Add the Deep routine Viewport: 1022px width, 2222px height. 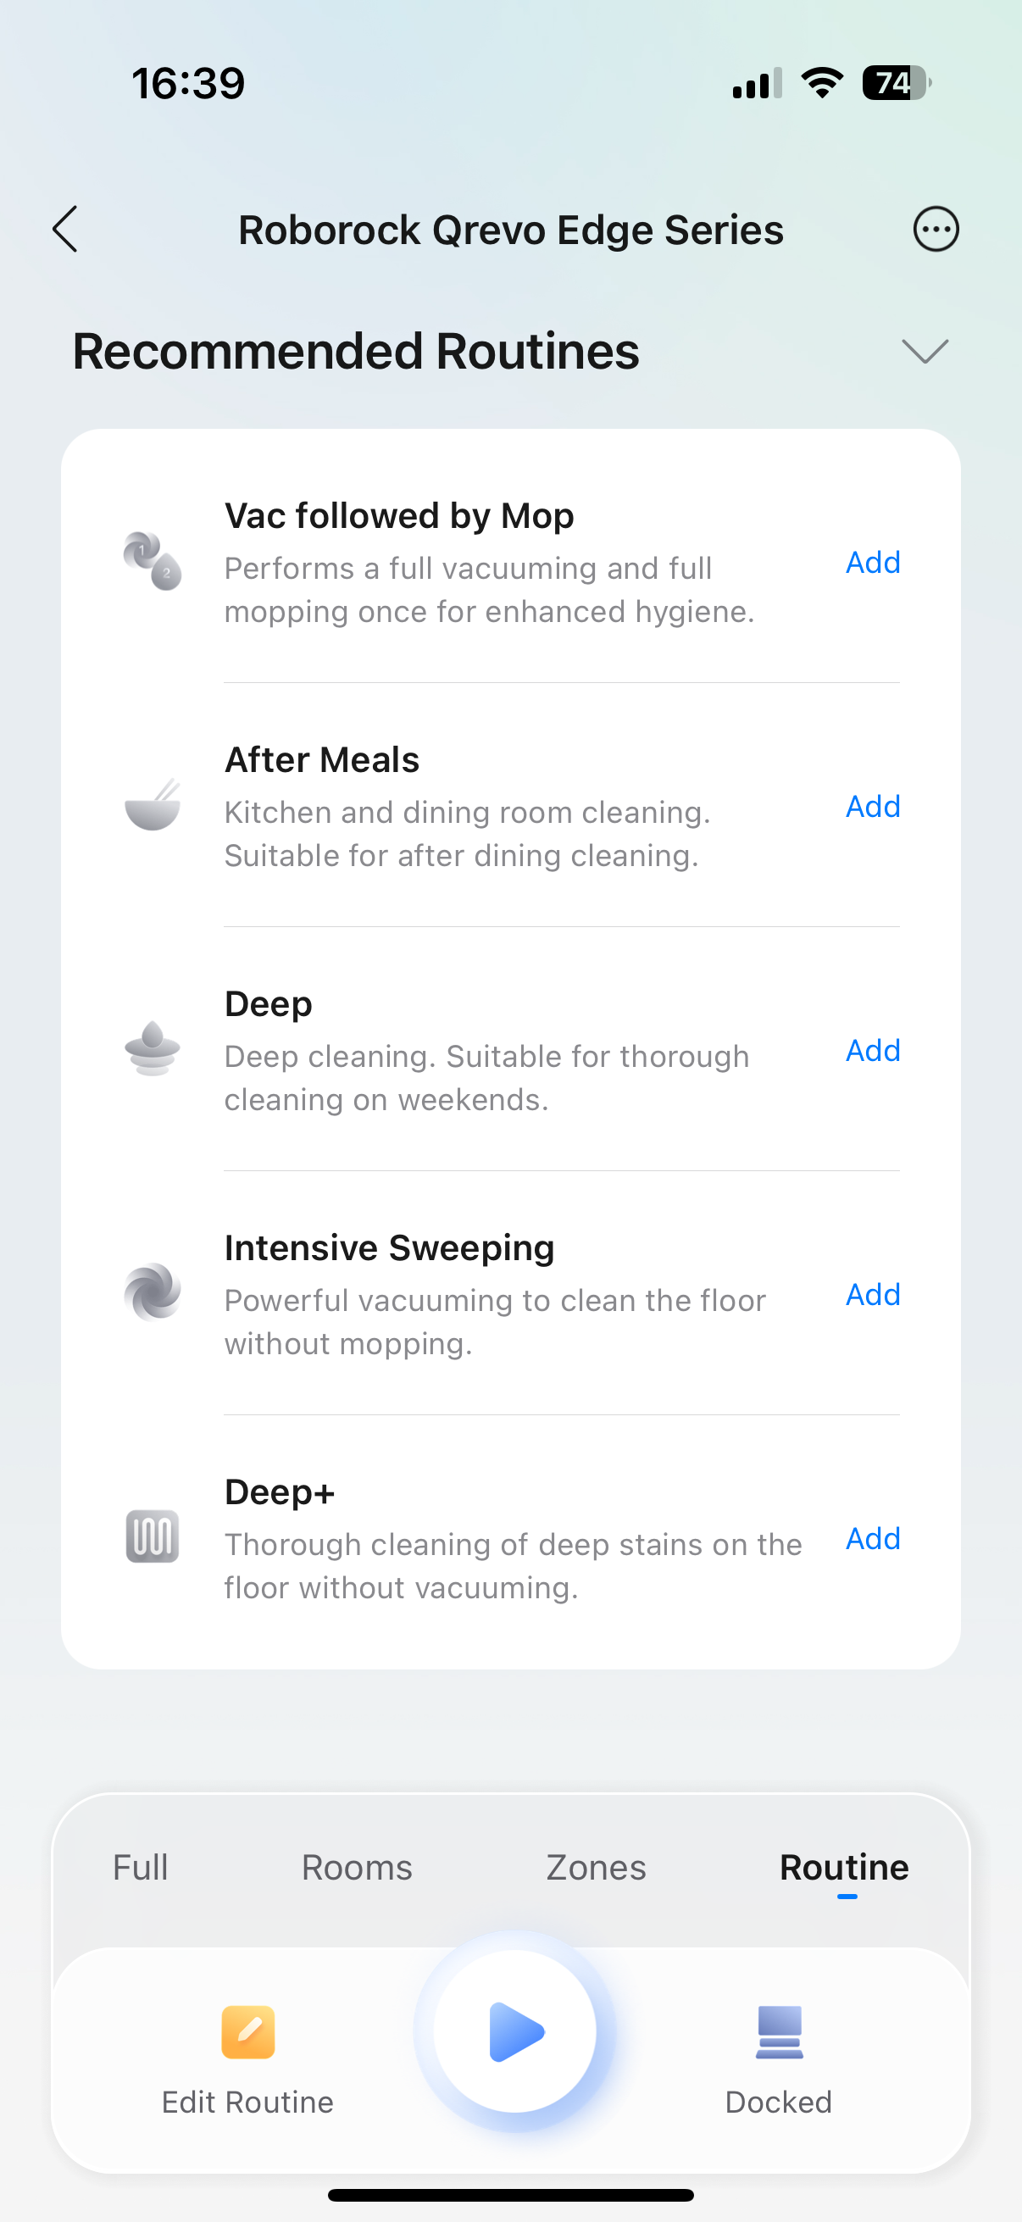[873, 1051]
